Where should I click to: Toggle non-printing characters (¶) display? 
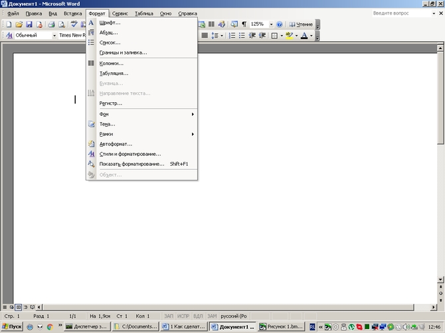click(x=244, y=24)
